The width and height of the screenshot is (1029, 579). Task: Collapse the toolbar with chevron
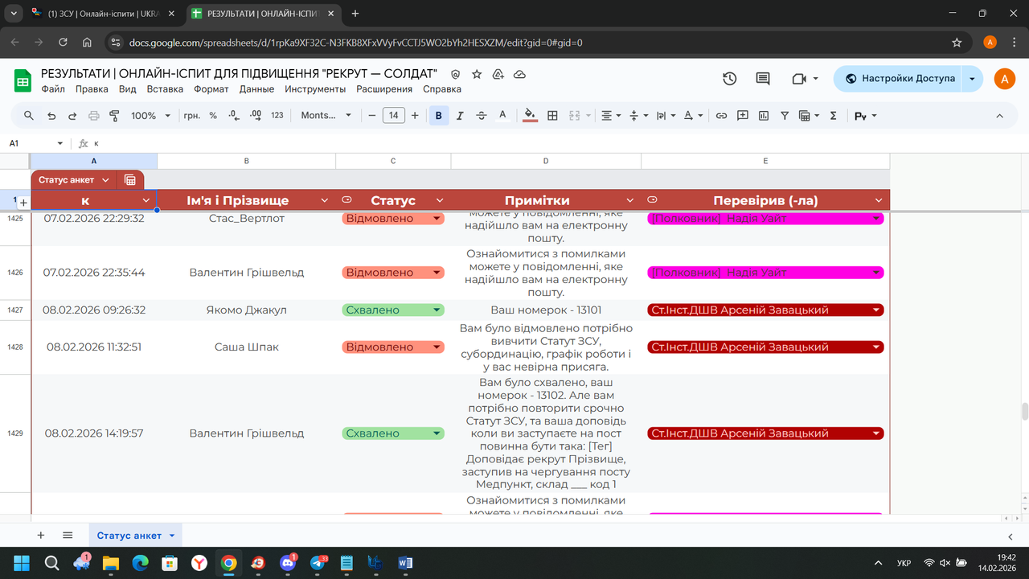click(1000, 116)
